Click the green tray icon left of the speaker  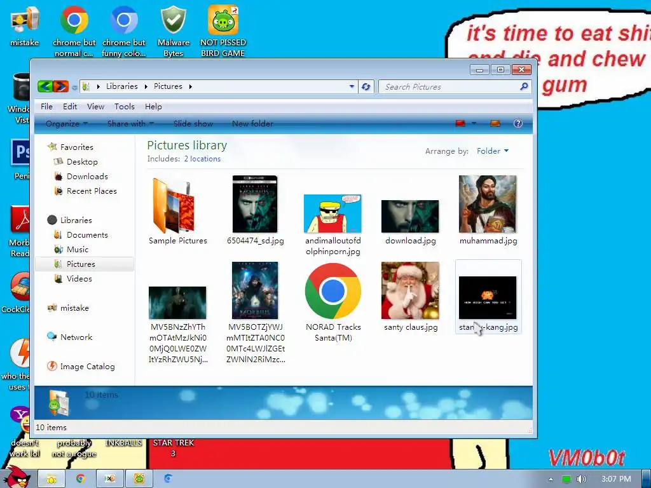coord(566,479)
